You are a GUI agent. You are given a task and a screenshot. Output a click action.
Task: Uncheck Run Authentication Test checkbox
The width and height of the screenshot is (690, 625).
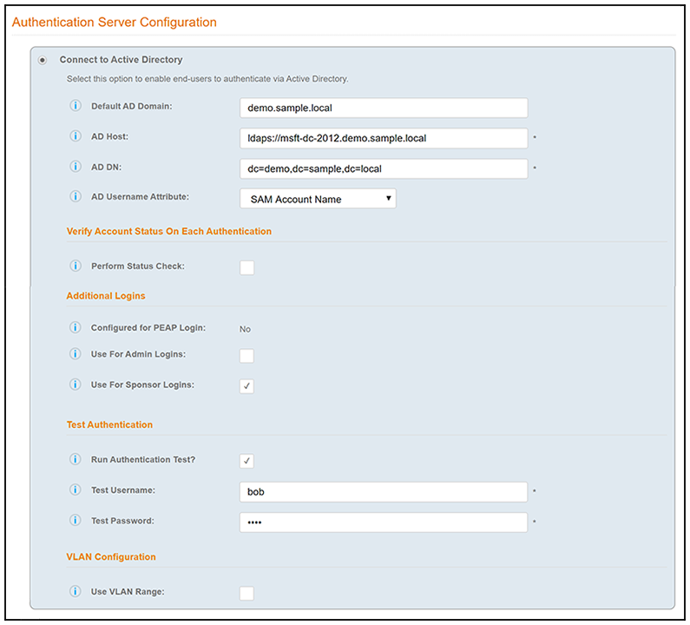[x=246, y=461]
